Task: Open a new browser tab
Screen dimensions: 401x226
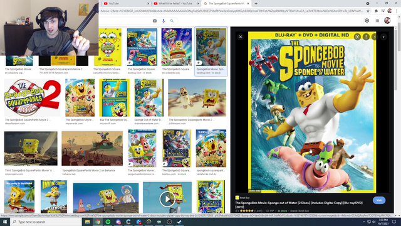Action: point(256,4)
